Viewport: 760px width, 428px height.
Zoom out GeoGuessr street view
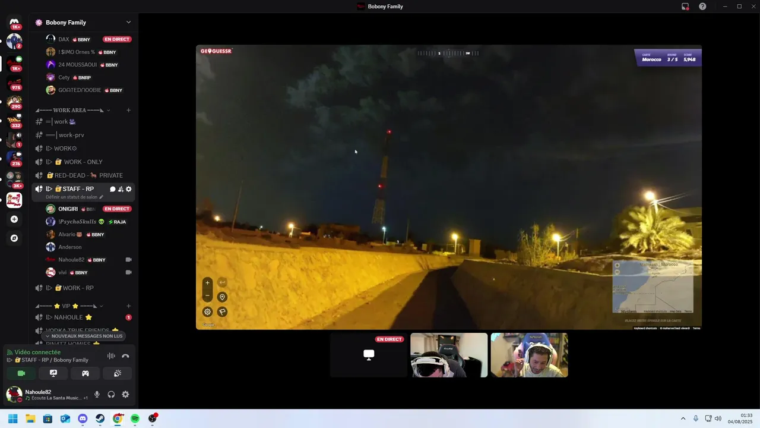tap(207, 295)
